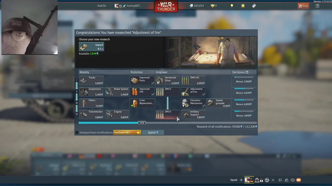This screenshot has width=332, height=186.
Task: Select the Elevation Mechanism modification
Action: click(x=193, y=103)
